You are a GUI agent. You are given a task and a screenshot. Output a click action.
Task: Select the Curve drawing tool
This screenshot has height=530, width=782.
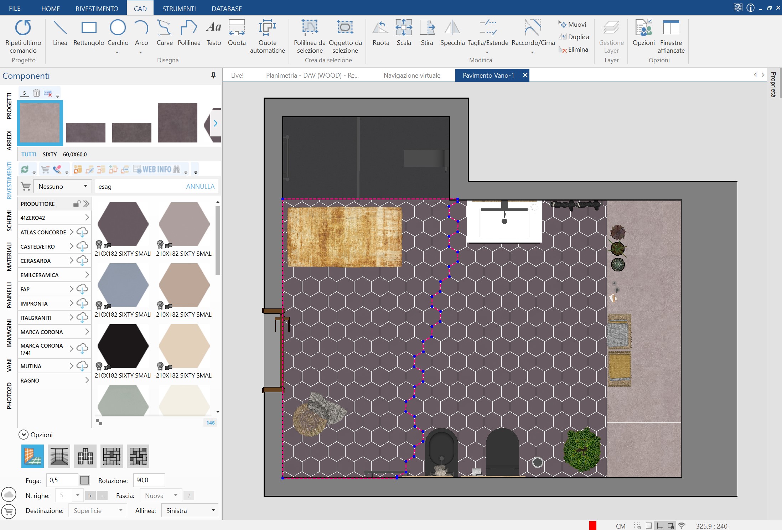pos(164,33)
